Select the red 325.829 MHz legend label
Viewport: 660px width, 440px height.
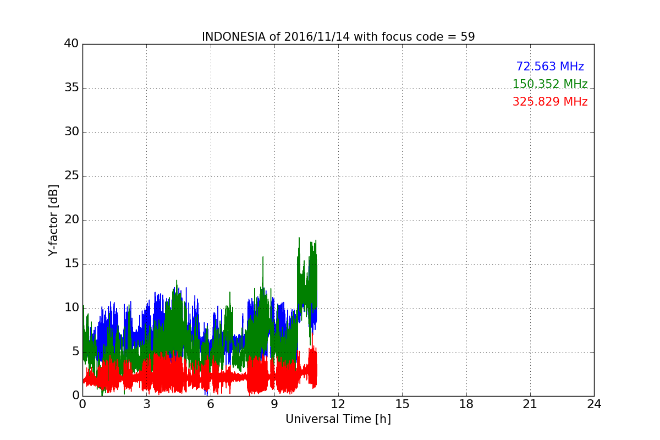(x=550, y=102)
